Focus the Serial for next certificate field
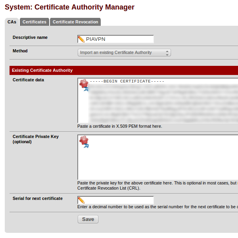 tap(116, 200)
